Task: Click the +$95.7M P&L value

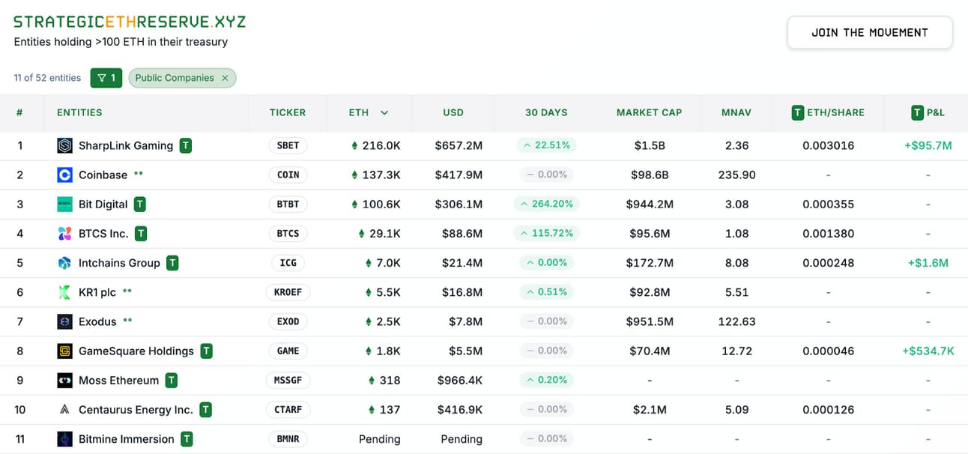Action: [x=928, y=145]
